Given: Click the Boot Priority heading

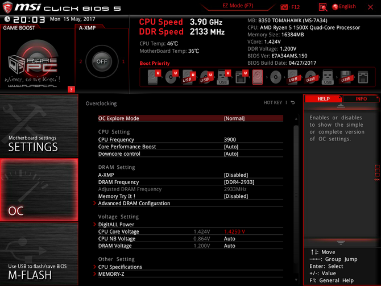Looking at the screenshot, I should tap(155, 63).
